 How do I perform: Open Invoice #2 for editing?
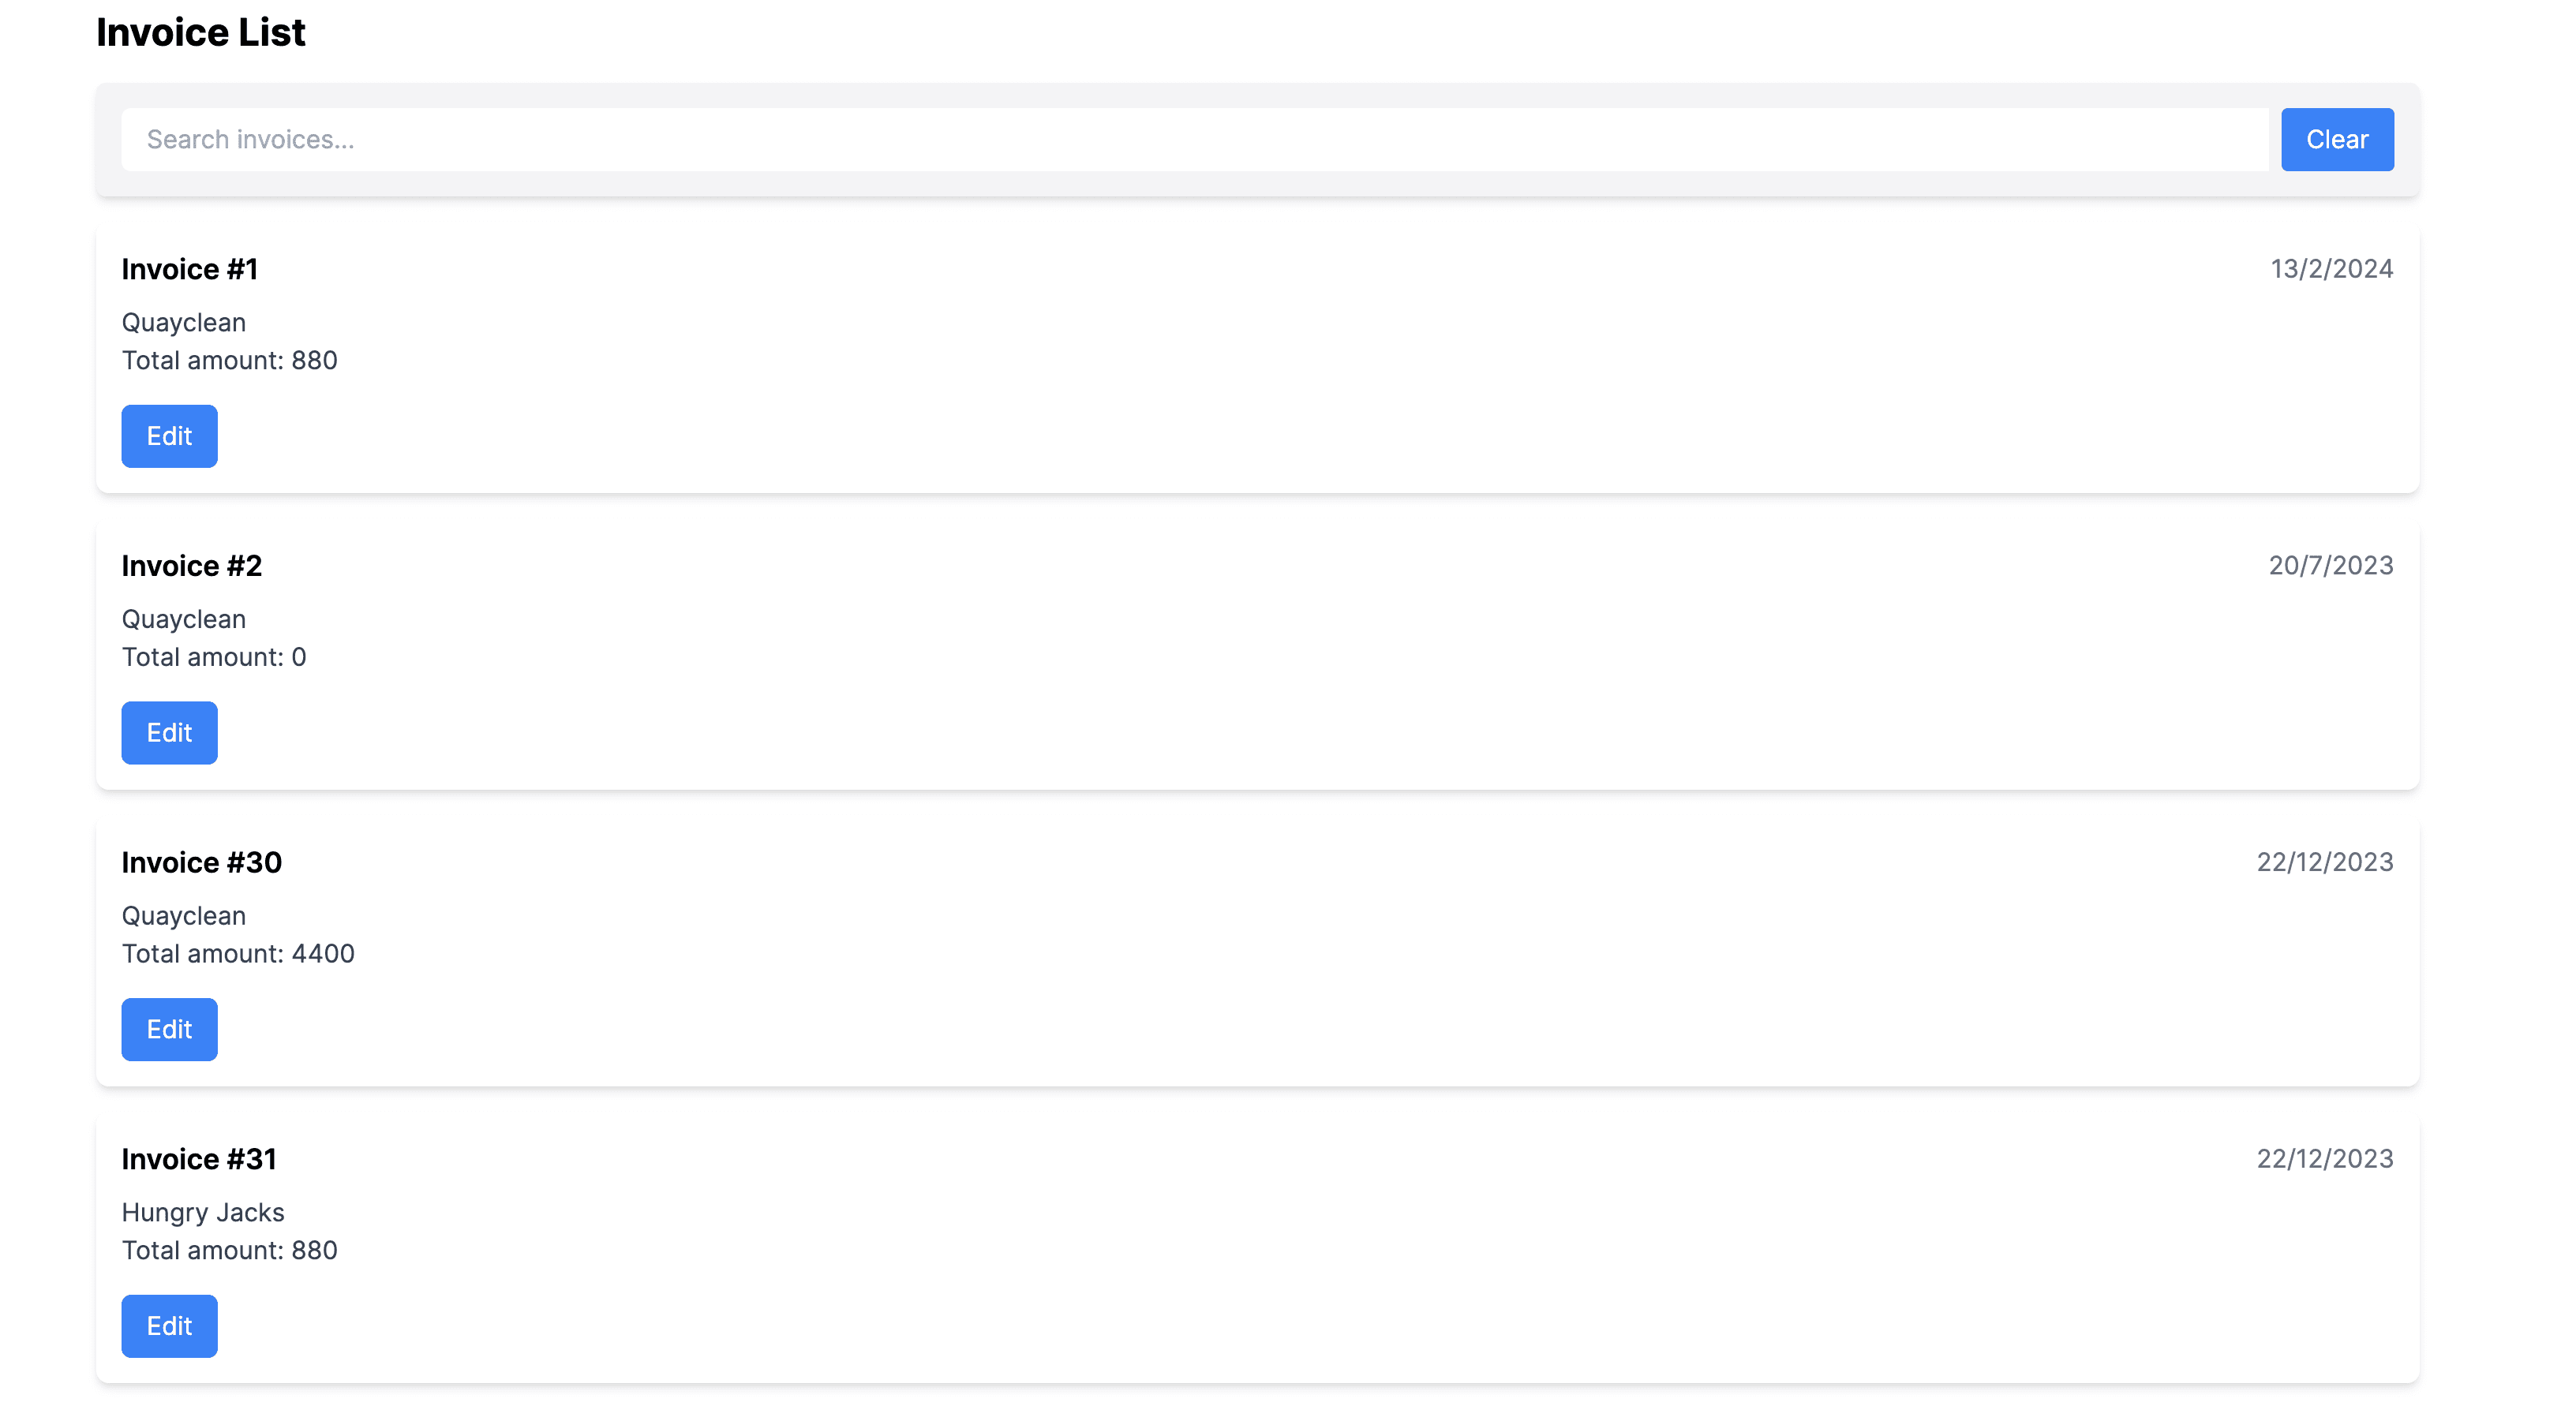pyautogui.click(x=169, y=733)
